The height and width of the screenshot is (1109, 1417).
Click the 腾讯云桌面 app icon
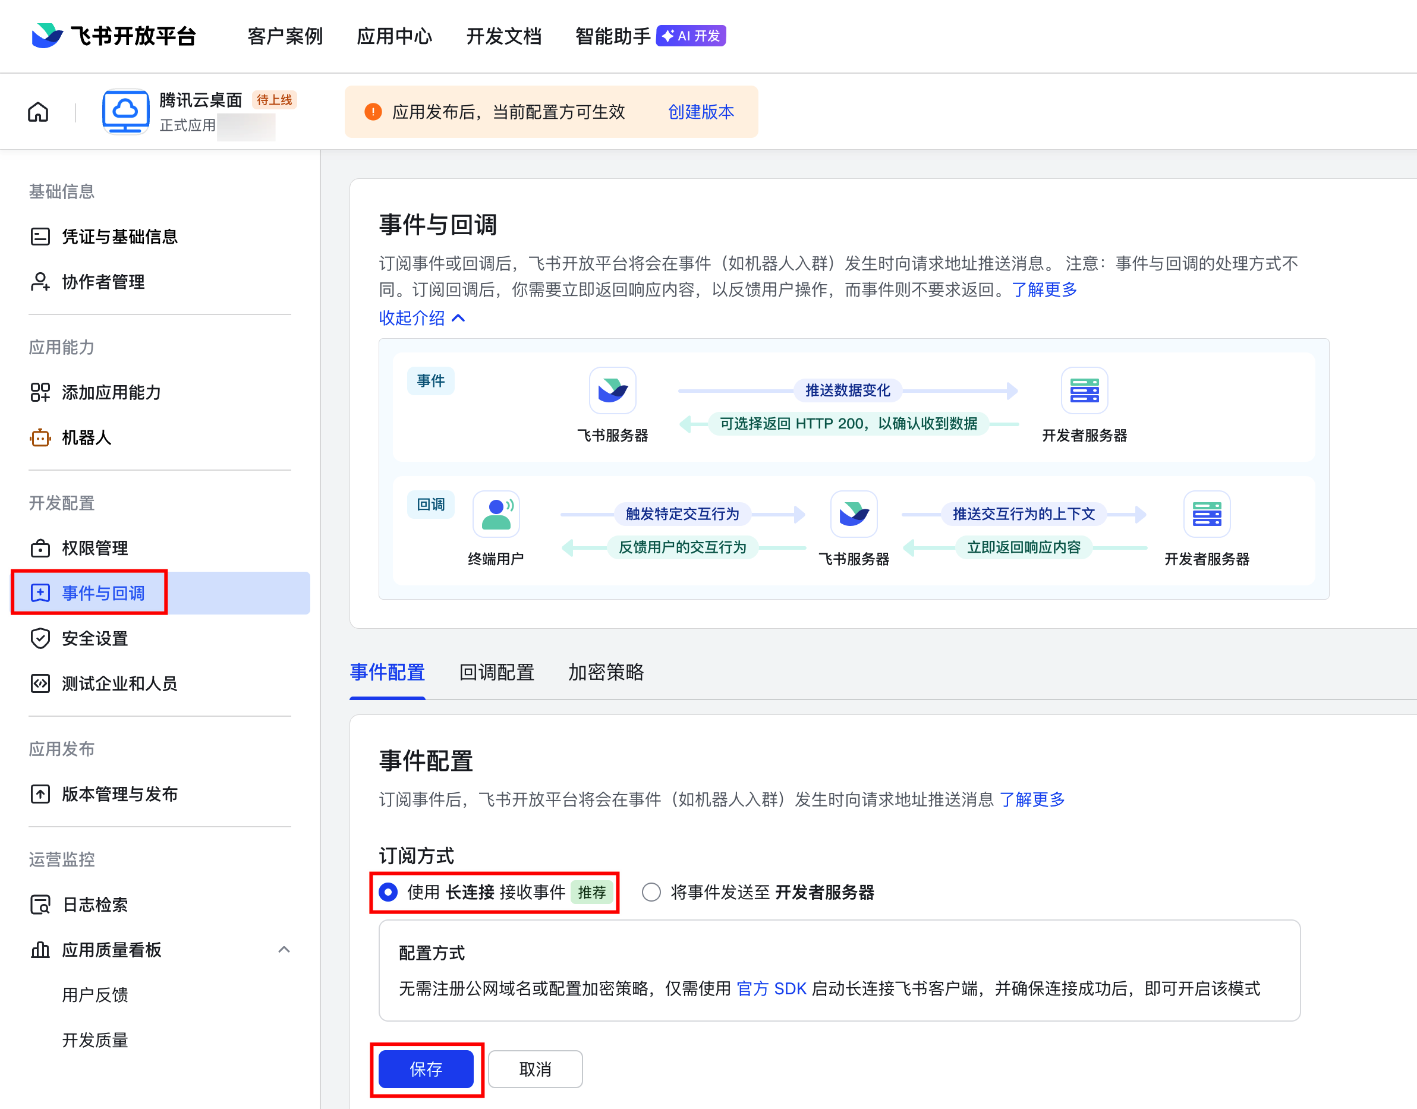[126, 112]
